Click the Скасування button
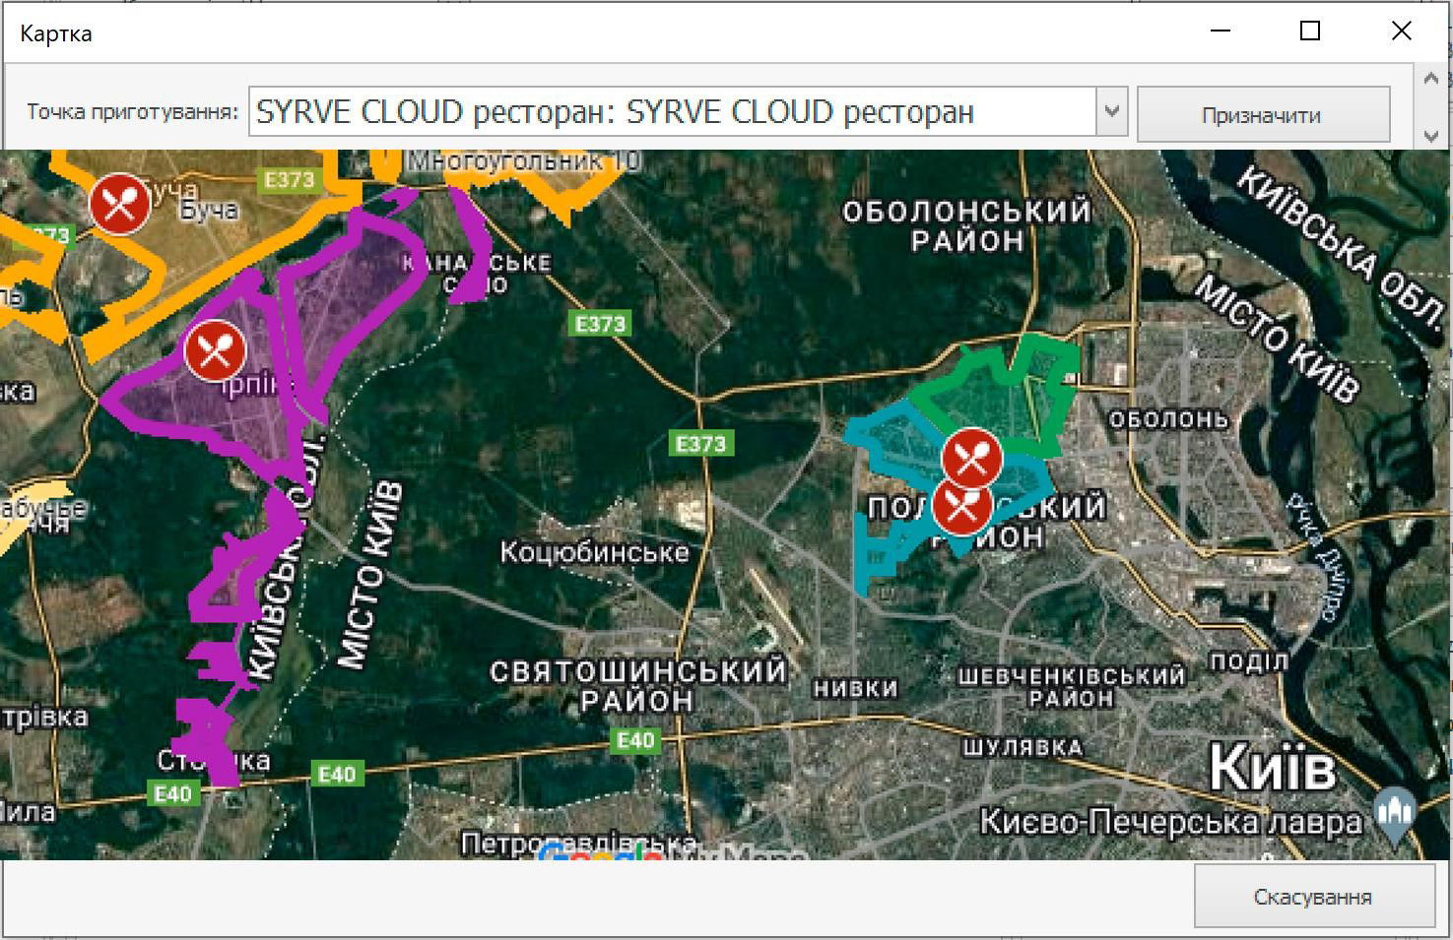The image size is (1453, 940). click(1312, 897)
